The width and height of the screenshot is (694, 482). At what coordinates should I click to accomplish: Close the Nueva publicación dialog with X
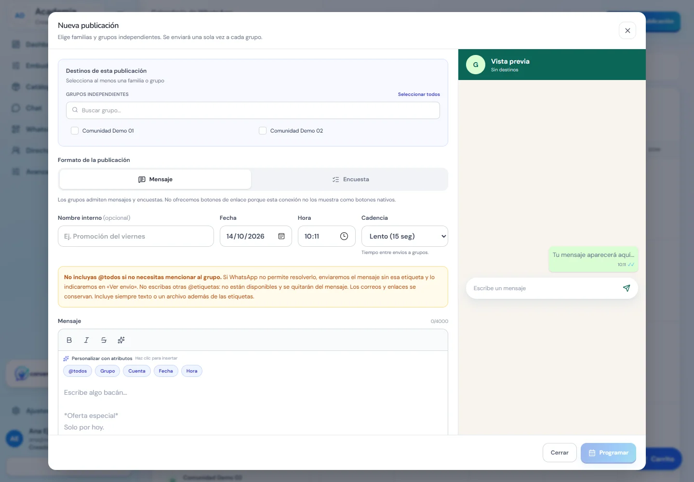(627, 30)
